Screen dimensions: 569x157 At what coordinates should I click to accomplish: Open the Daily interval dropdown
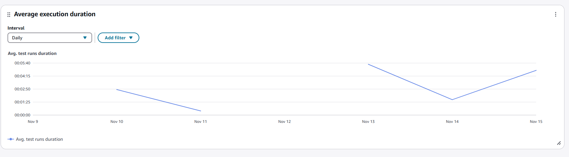(x=49, y=38)
